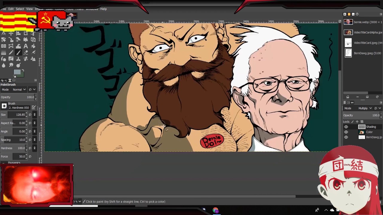Select the Text tool
Image resolution: width=383 pixels, height=215 pixels.
[26, 46]
